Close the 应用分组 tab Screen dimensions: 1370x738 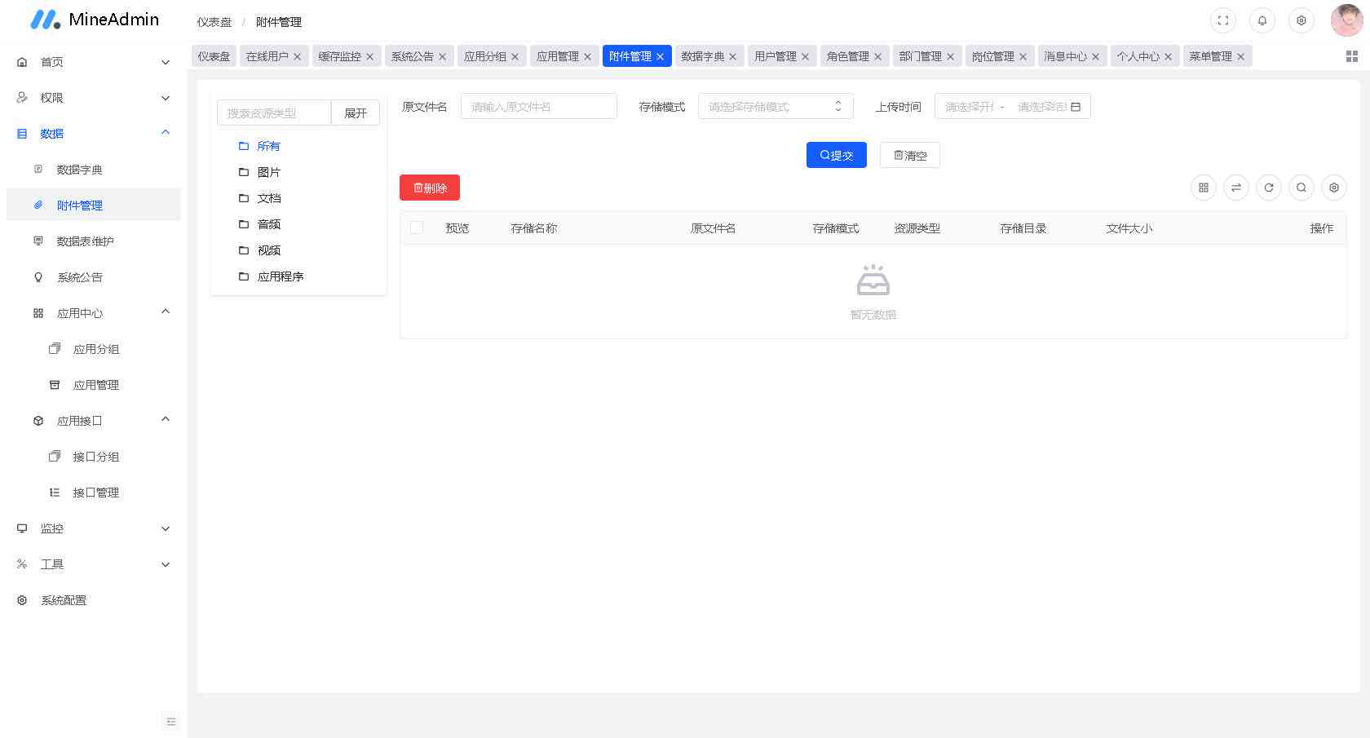pos(515,56)
